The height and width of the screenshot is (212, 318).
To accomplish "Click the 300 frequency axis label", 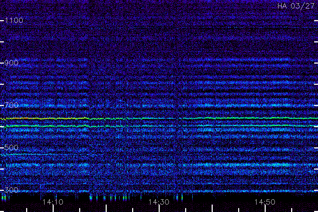I will [11, 190].
